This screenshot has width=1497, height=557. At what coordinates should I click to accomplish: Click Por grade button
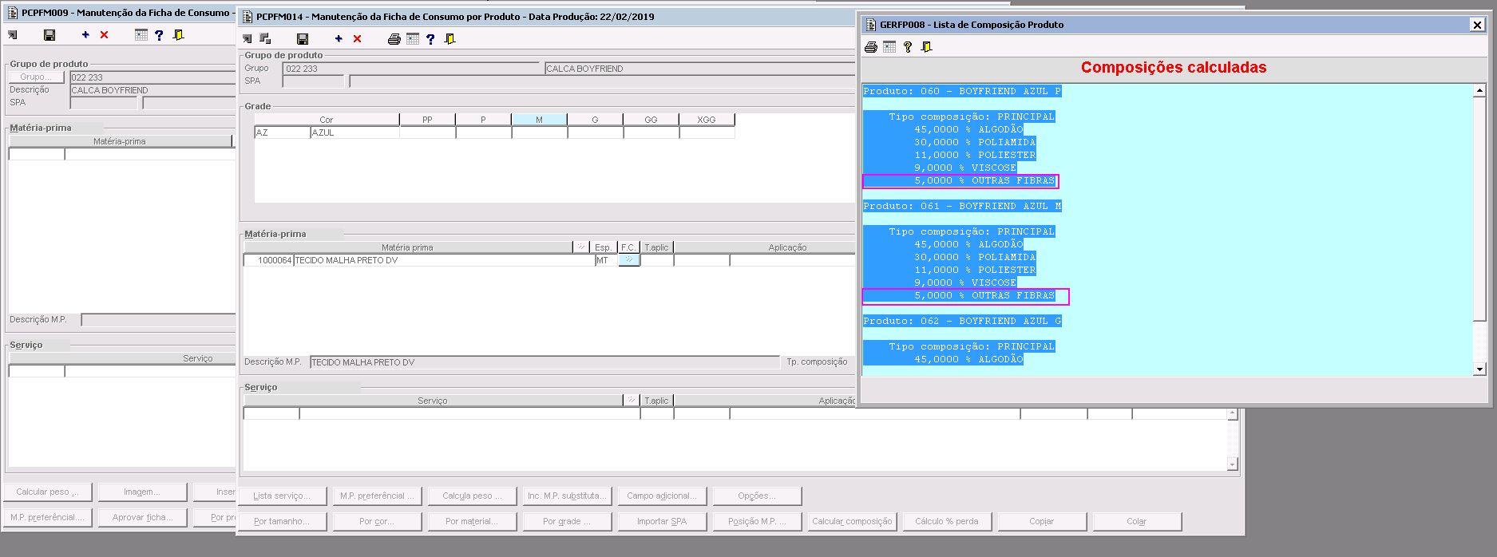pyautogui.click(x=567, y=521)
